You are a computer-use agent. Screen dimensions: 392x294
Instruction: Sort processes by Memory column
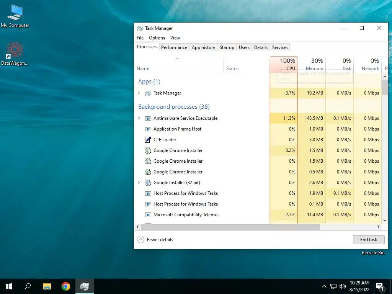(312, 64)
